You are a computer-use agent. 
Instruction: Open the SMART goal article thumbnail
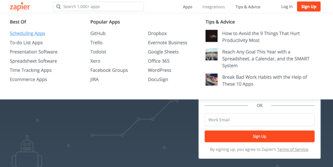(211, 54)
